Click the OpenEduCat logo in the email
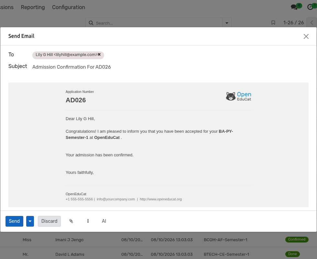317x259 pixels. [x=239, y=96]
